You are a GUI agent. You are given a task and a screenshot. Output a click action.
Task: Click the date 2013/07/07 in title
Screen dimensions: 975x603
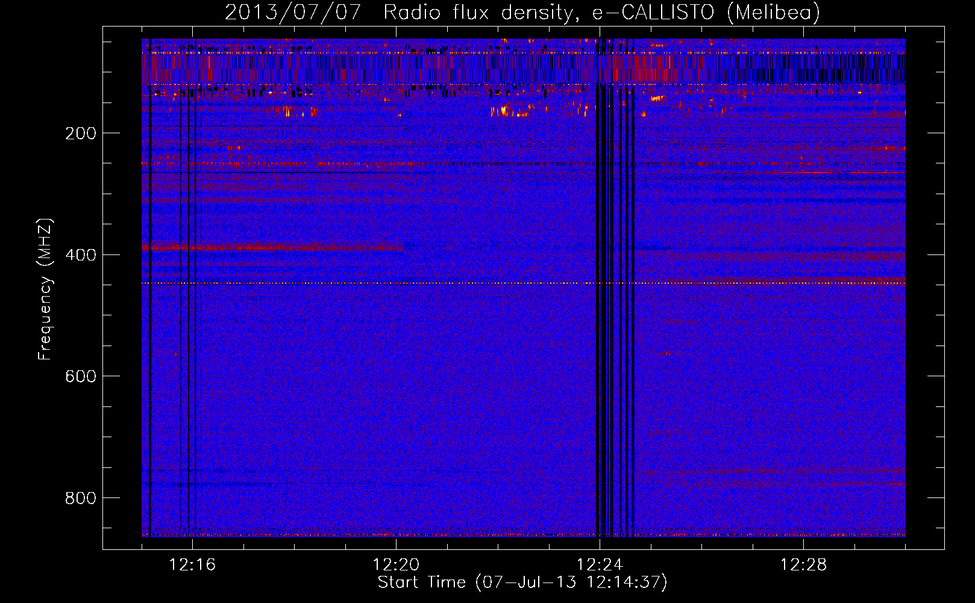tap(293, 12)
